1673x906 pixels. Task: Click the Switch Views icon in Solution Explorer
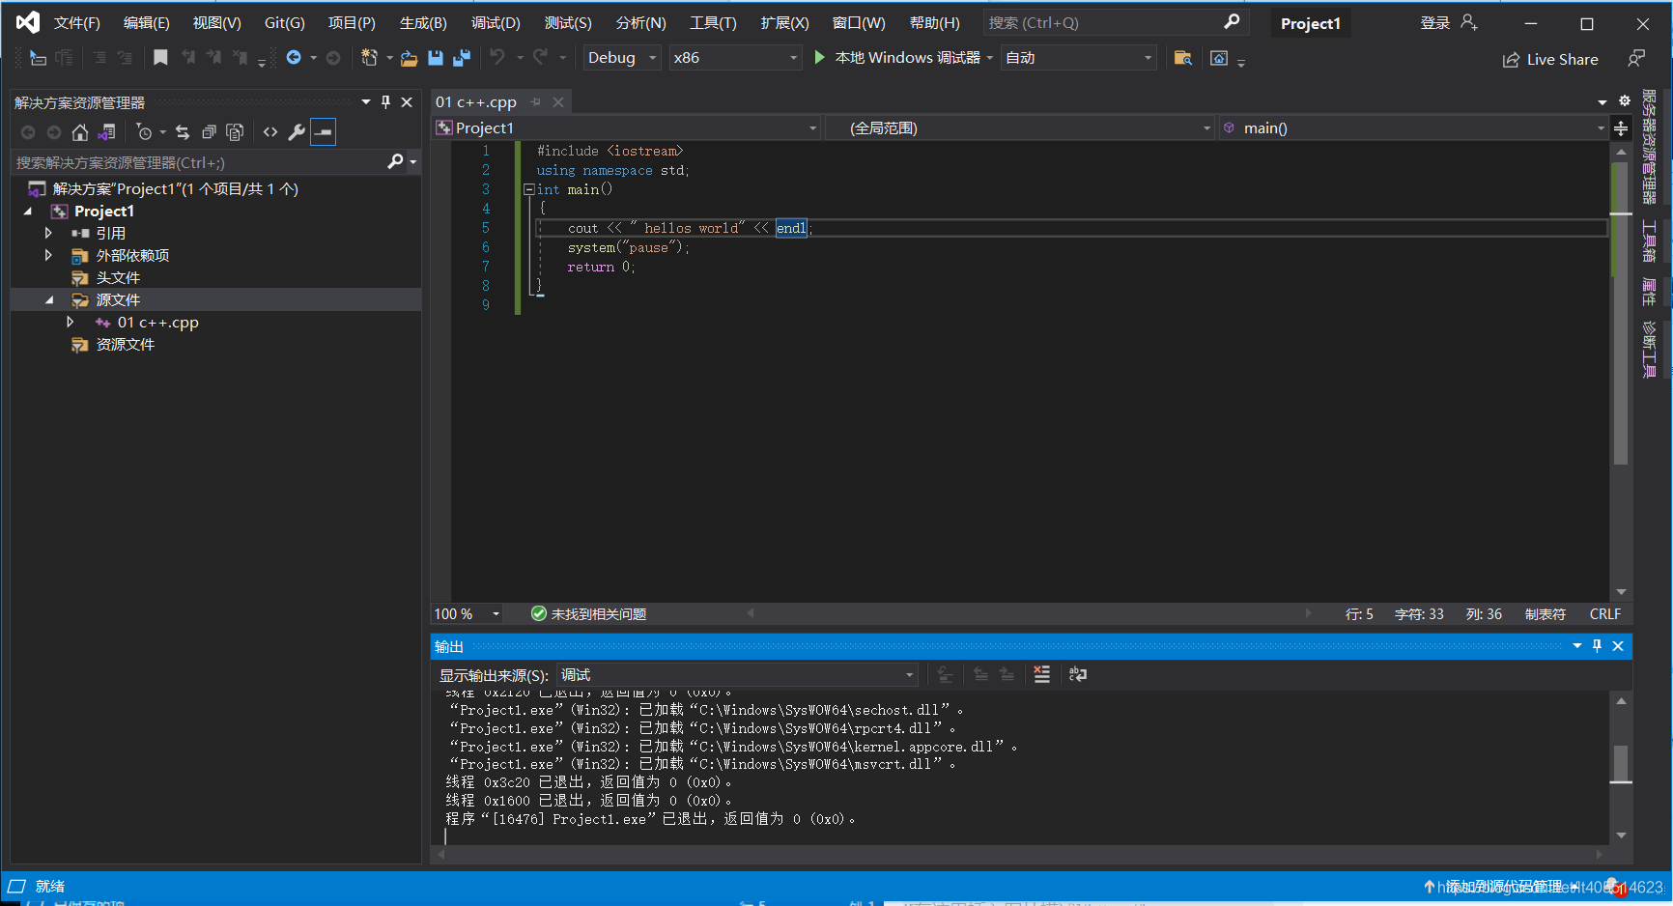pyautogui.click(x=106, y=132)
